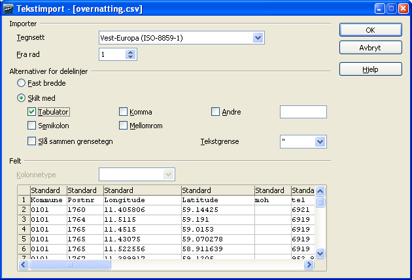
Task: Click the OK button
Action: (x=369, y=30)
